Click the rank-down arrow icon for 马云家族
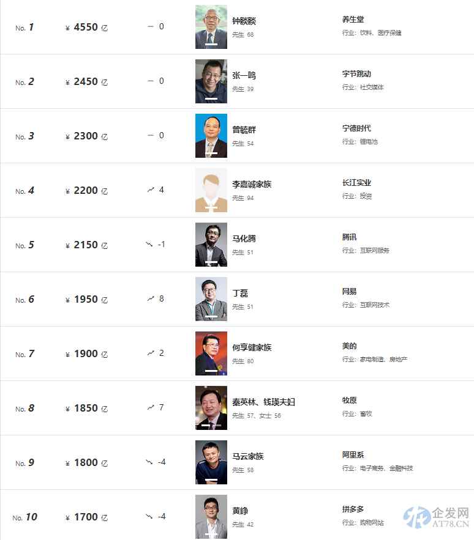 [x=149, y=462]
